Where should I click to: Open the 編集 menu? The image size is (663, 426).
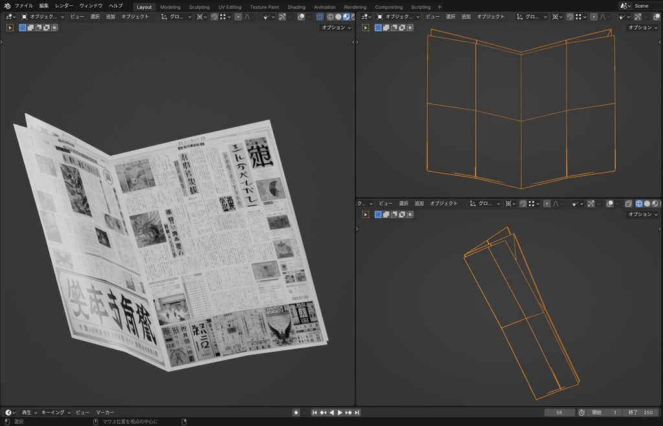pyautogui.click(x=44, y=6)
